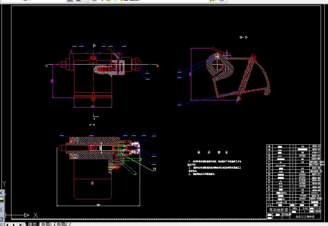Click balloon number 13 in A-A view
The height and width of the screenshot is (226, 328).
[x=154, y=134]
